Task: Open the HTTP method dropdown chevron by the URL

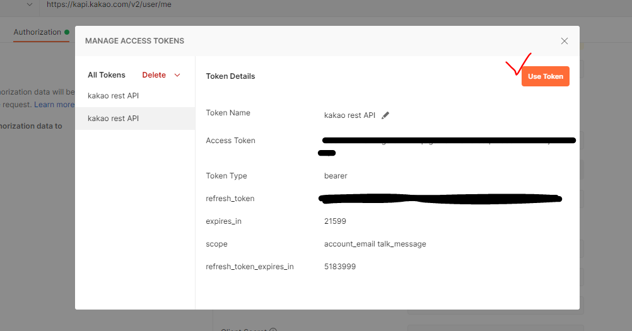Action: point(30,5)
